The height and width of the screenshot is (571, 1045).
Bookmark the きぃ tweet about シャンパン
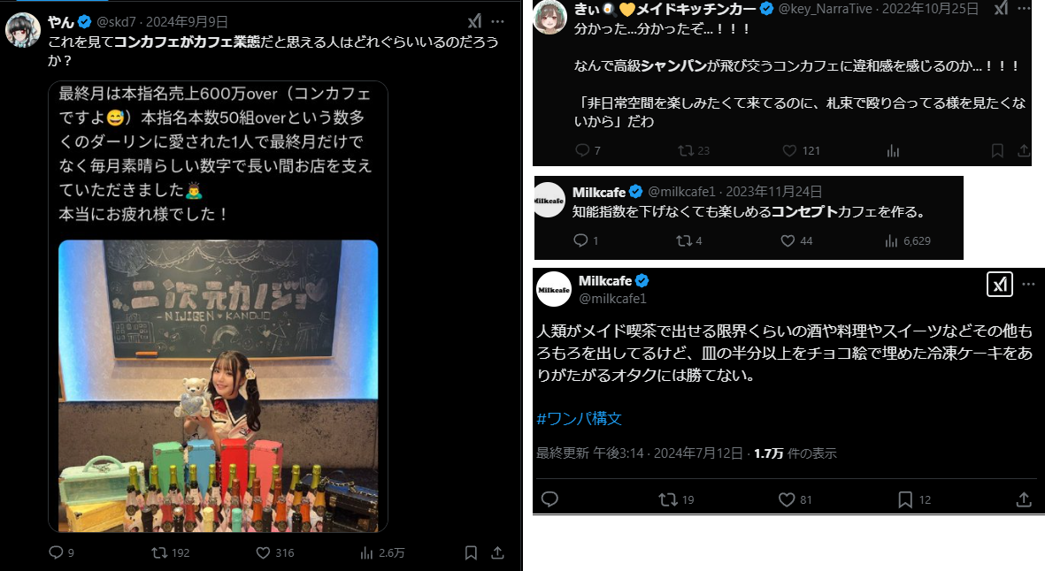click(x=997, y=150)
